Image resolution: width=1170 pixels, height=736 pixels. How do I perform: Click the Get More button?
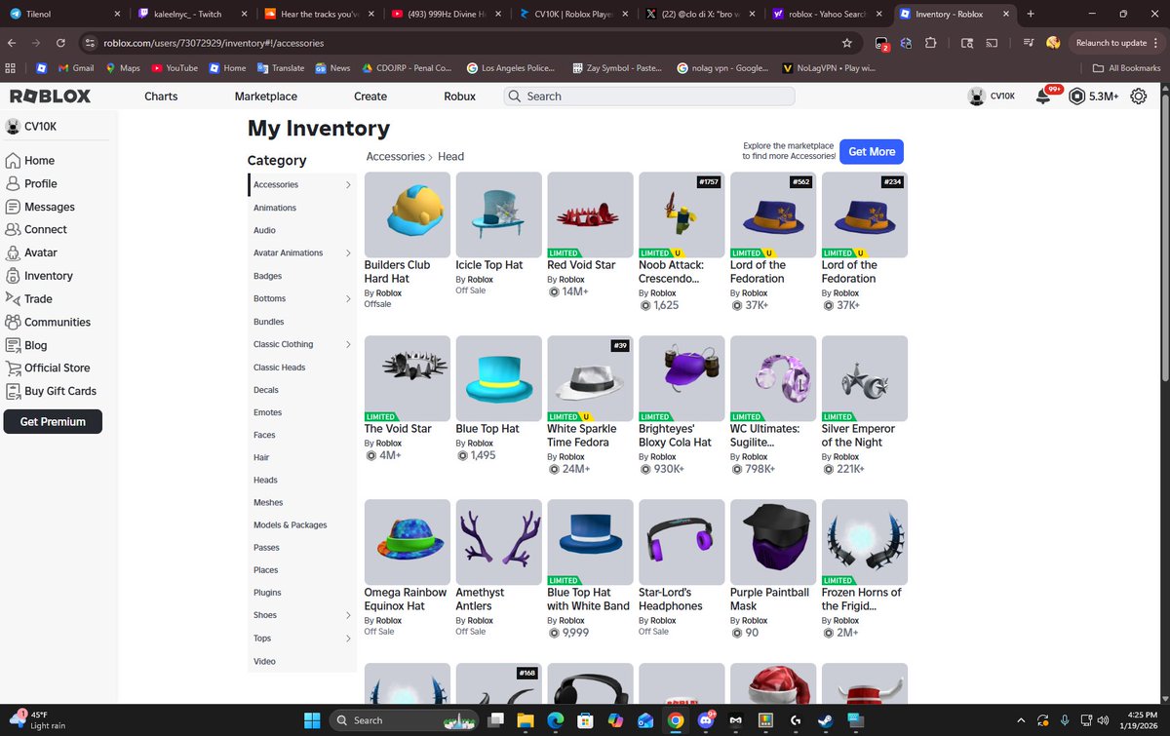tap(872, 152)
